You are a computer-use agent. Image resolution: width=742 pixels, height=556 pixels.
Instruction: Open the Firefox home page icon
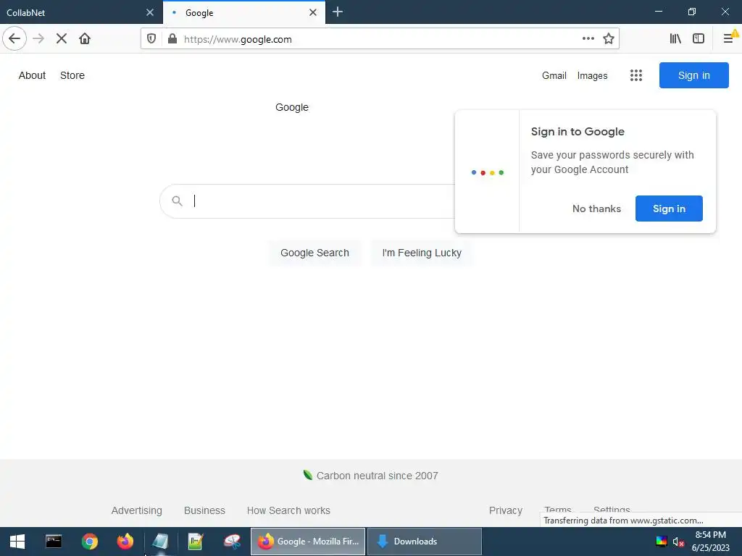pyautogui.click(x=85, y=39)
